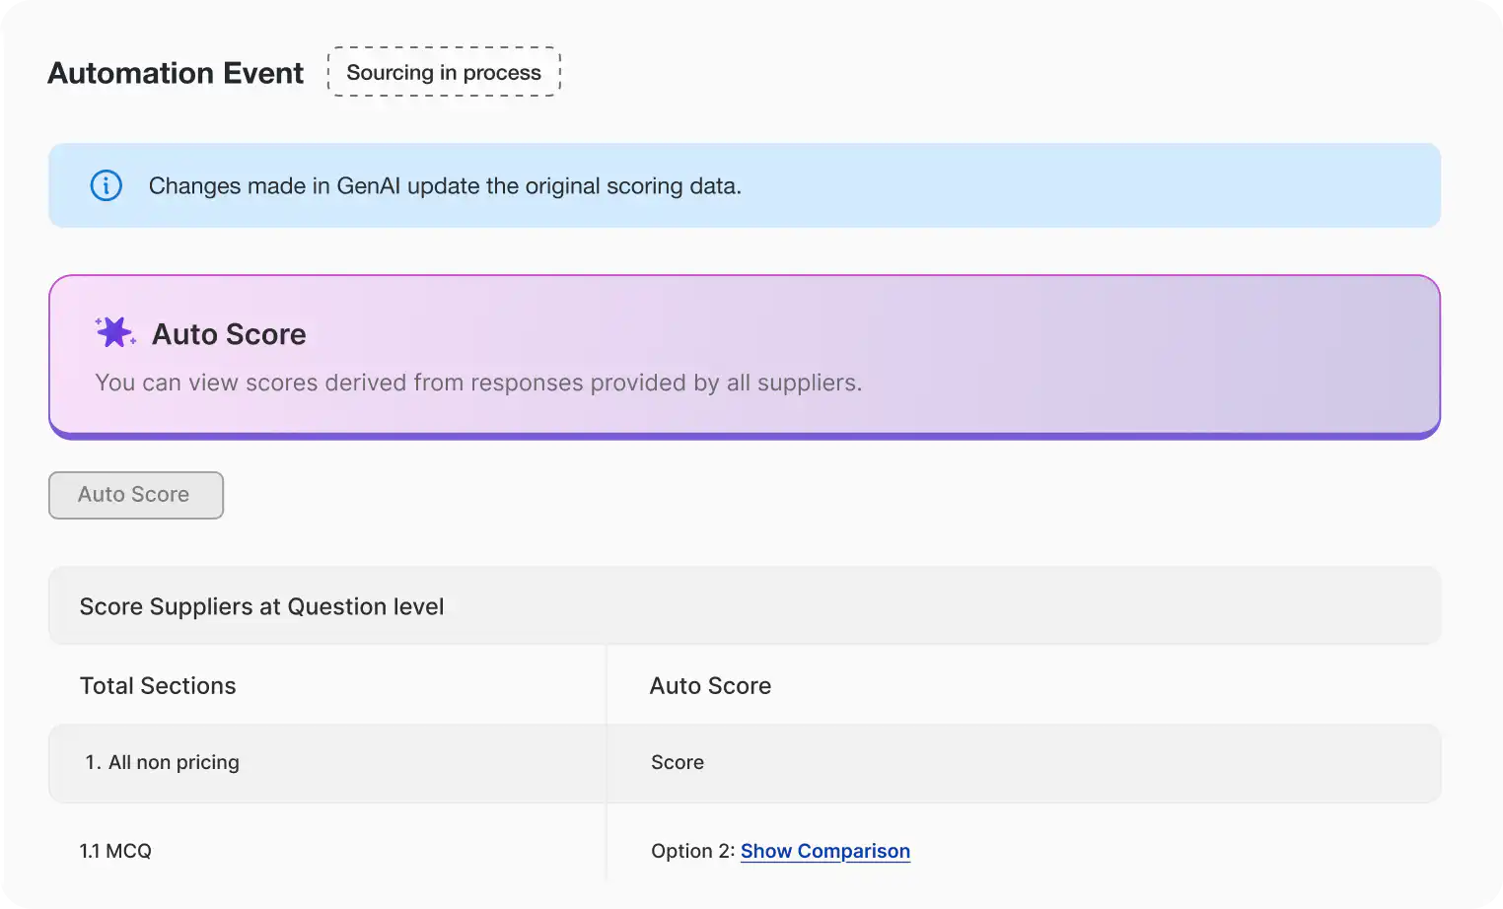The image size is (1503, 909).
Task: Click the Auto Score button
Action: tap(136, 495)
